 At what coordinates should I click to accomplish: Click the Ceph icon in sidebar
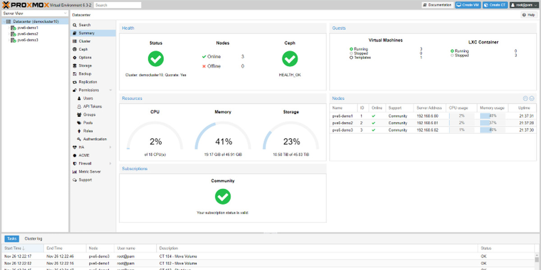[74, 49]
